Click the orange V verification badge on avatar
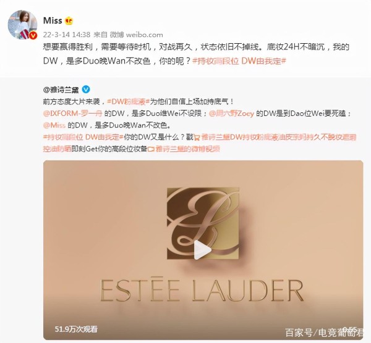This screenshot has width=371, height=343. pos(33,36)
